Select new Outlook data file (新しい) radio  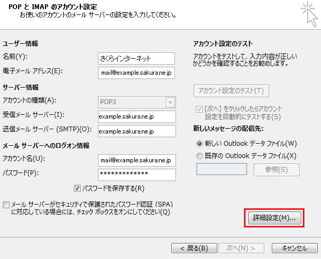pyautogui.click(x=200, y=144)
